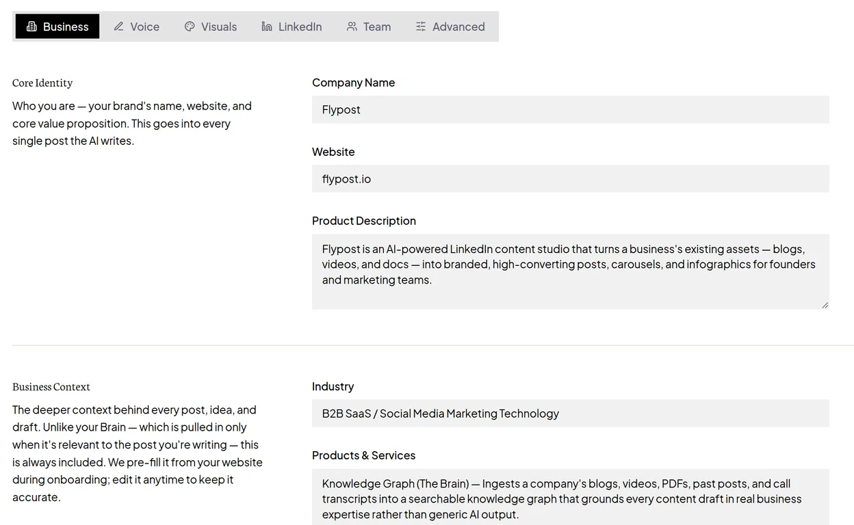Click the LinkedIn logo icon in tab bar

click(267, 27)
